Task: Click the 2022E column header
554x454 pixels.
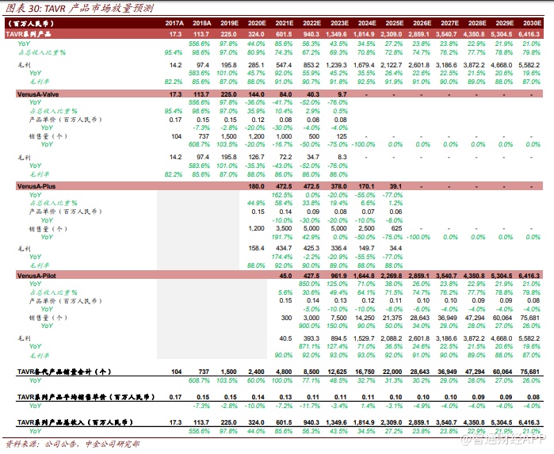Action: click(x=312, y=23)
